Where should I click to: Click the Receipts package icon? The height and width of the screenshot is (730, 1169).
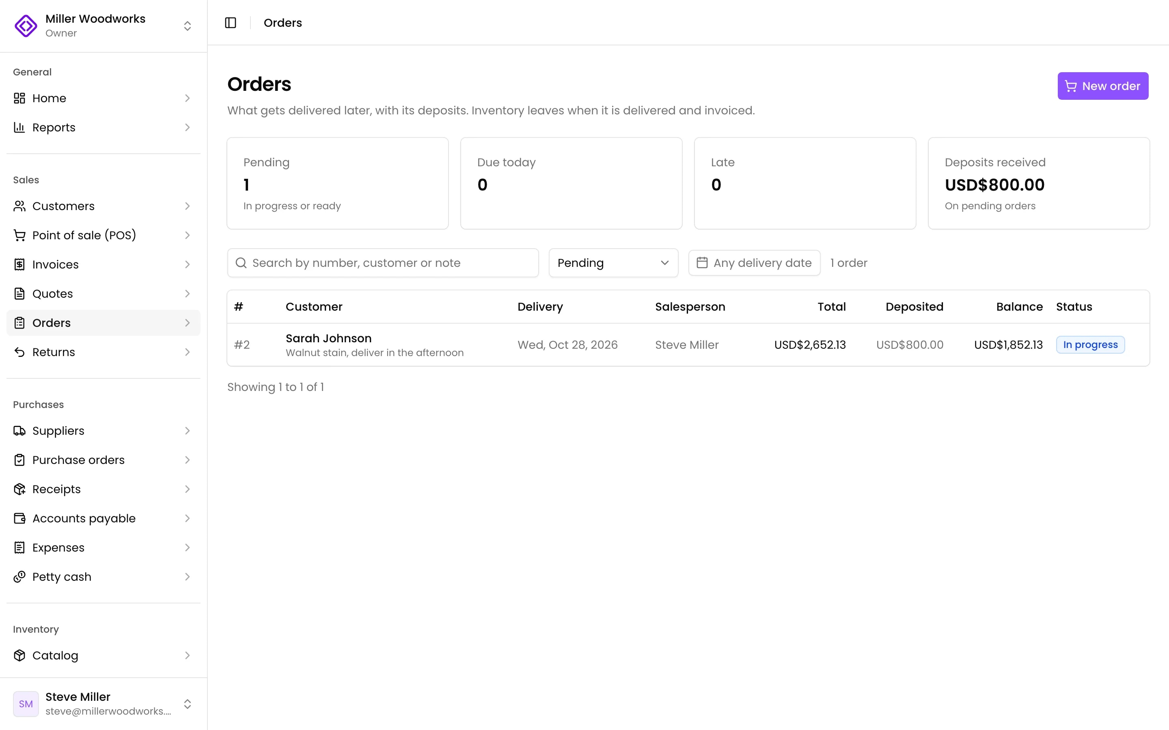pos(19,489)
